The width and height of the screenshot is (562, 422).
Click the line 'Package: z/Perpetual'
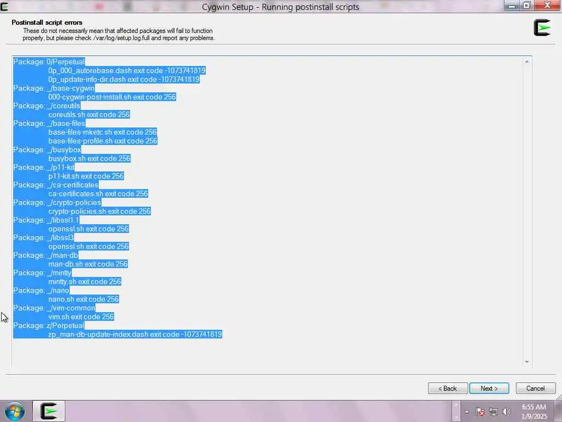(49, 325)
